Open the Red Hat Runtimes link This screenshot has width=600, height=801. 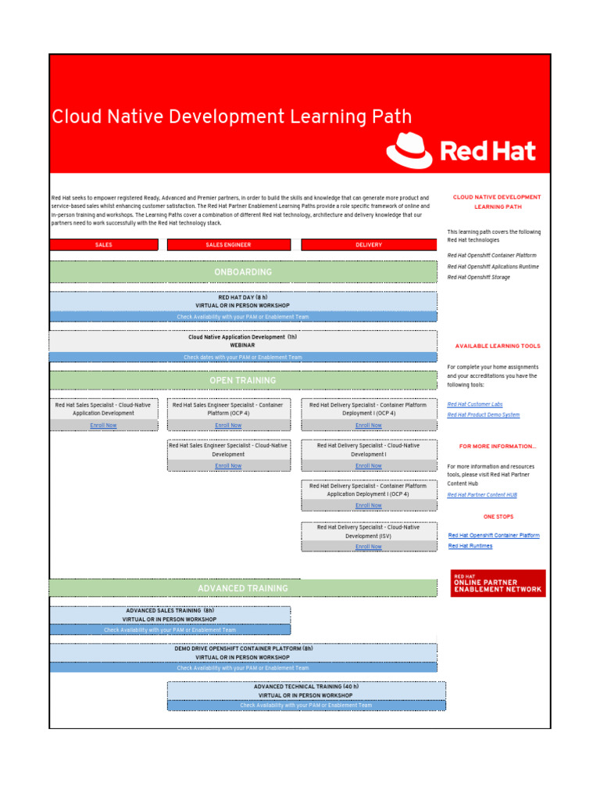470,545
